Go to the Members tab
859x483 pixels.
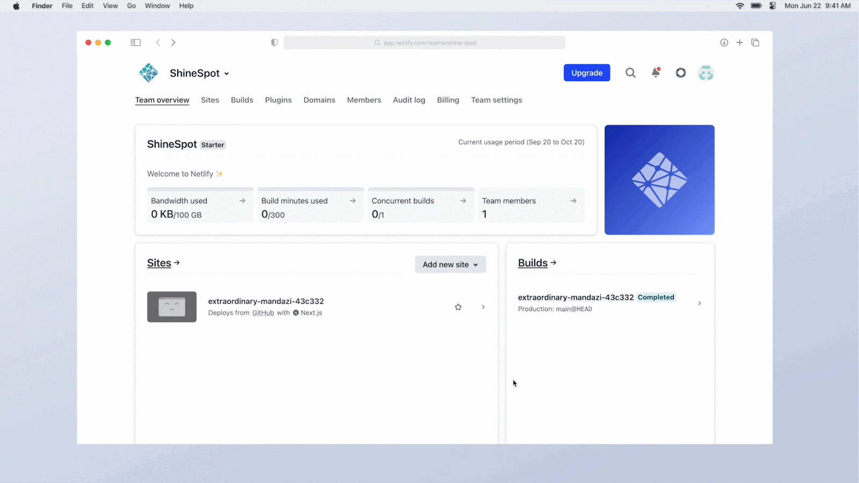coord(364,100)
